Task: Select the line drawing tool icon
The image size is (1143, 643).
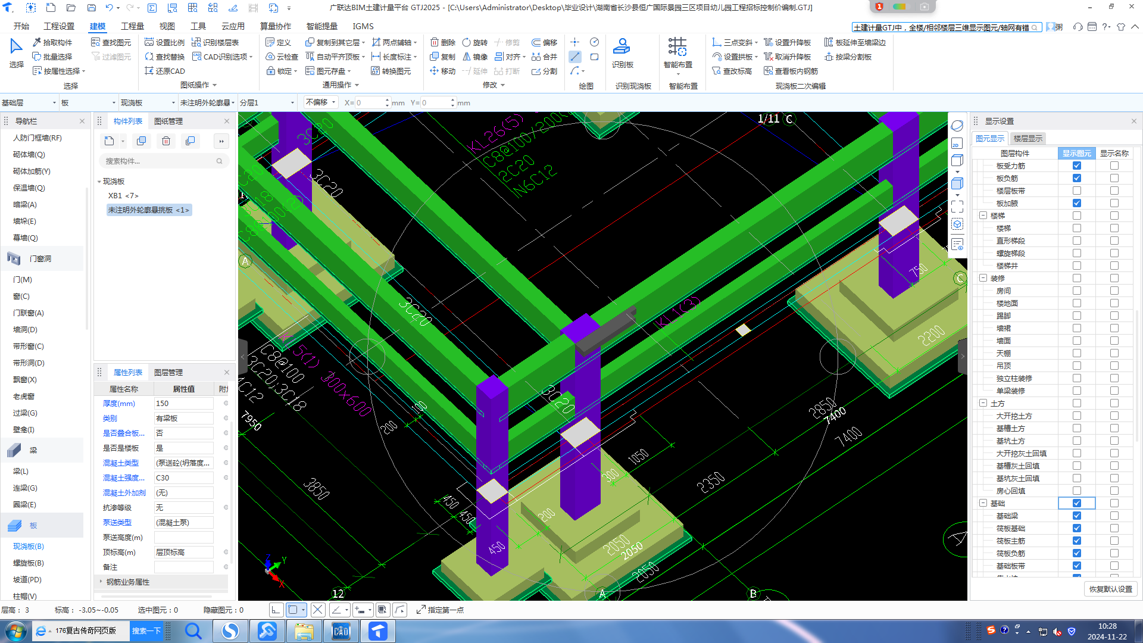Action: pos(574,57)
